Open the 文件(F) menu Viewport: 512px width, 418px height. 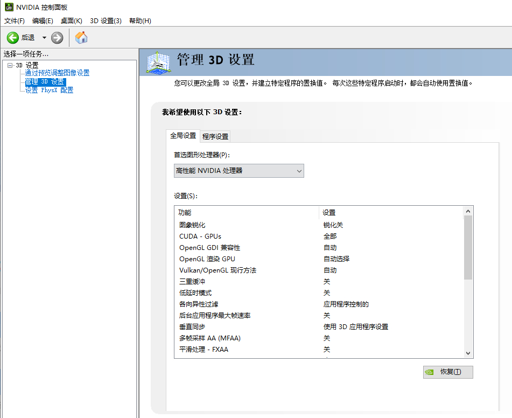pos(15,20)
